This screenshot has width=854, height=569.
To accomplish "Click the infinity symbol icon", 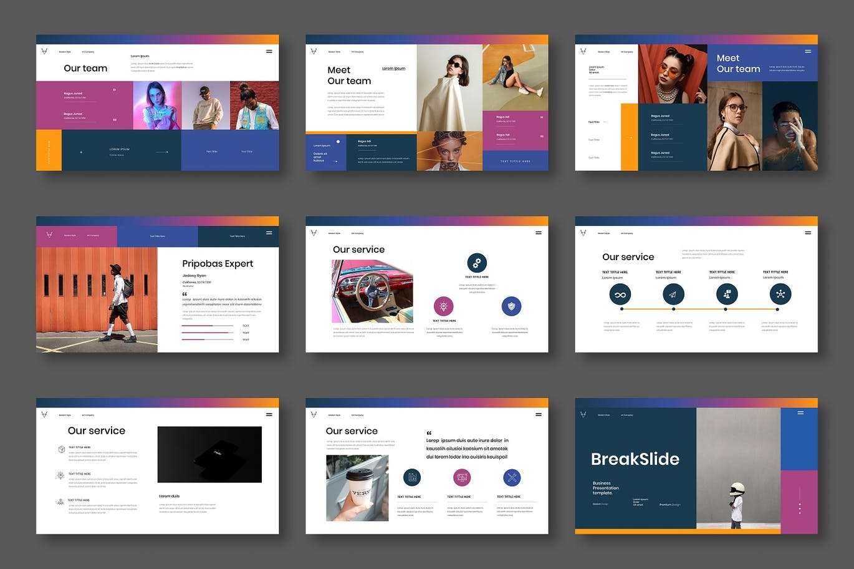I will click(x=620, y=294).
